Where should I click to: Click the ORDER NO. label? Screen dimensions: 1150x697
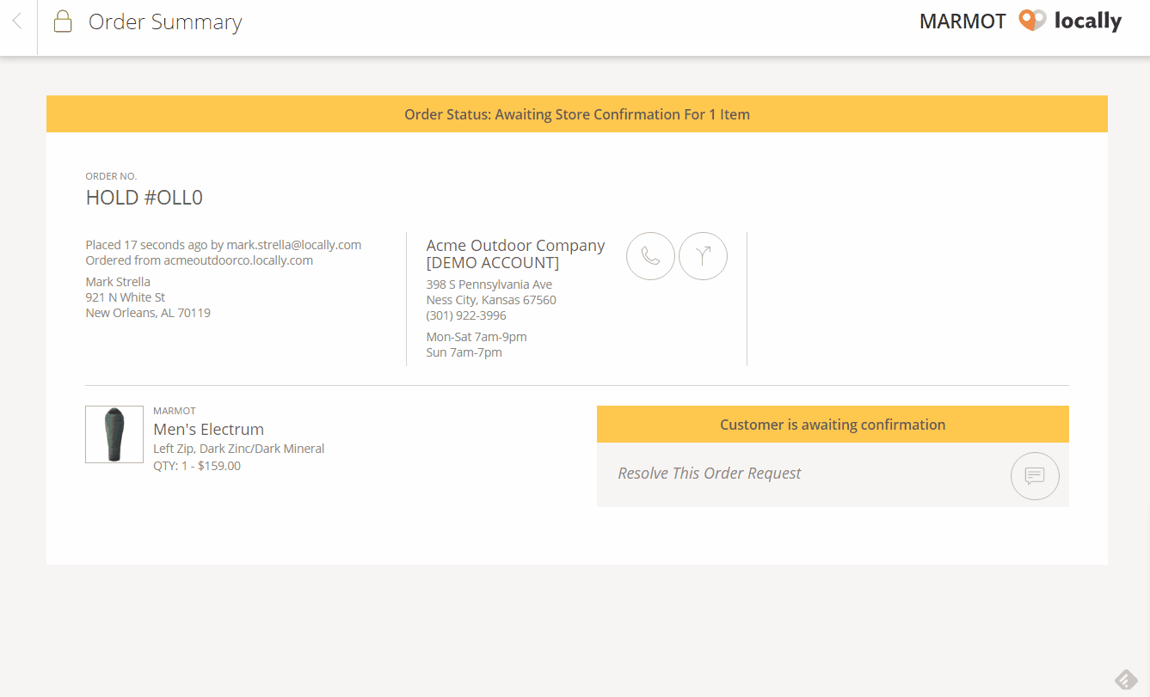click(111, 176)
